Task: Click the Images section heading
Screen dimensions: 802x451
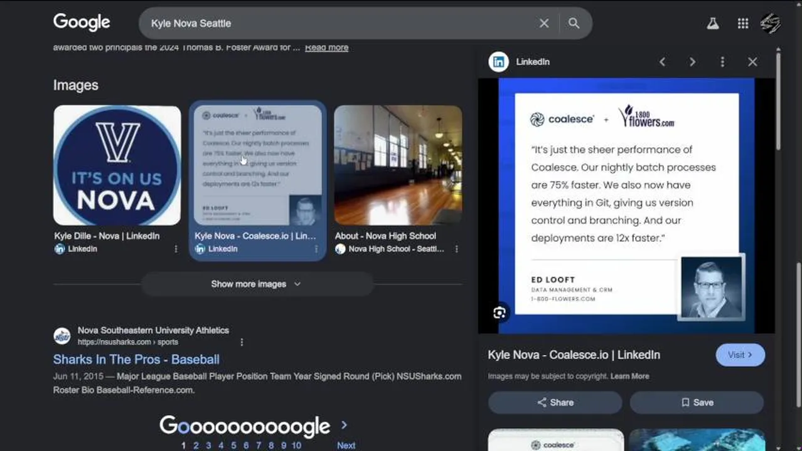Action: 76,85
